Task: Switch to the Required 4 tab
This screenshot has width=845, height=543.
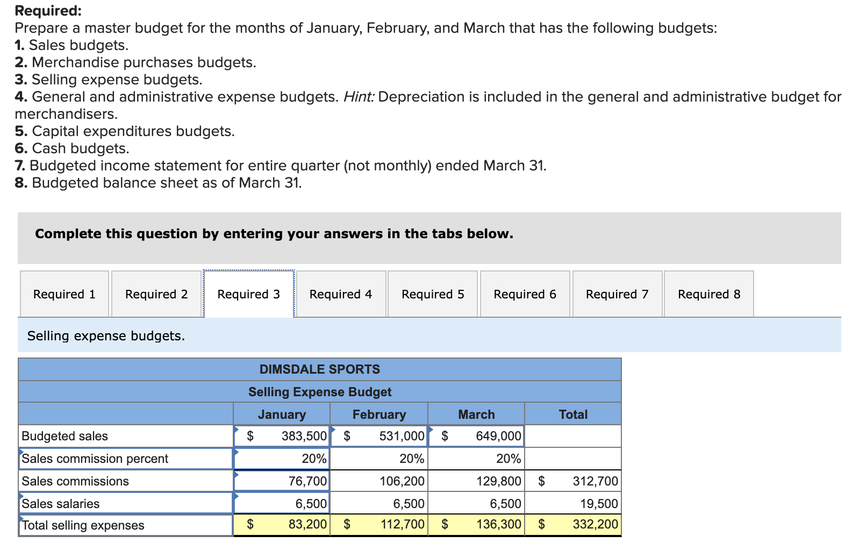Action: pos(341,294)
